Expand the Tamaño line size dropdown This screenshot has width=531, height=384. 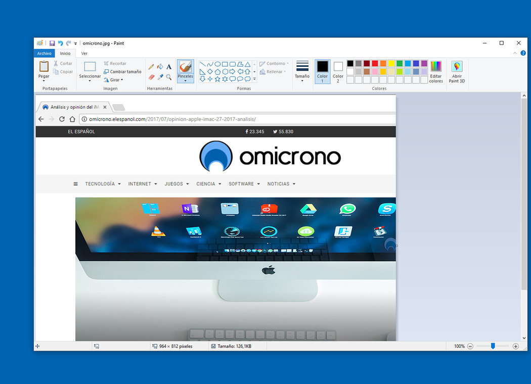[x=302, y=80]
